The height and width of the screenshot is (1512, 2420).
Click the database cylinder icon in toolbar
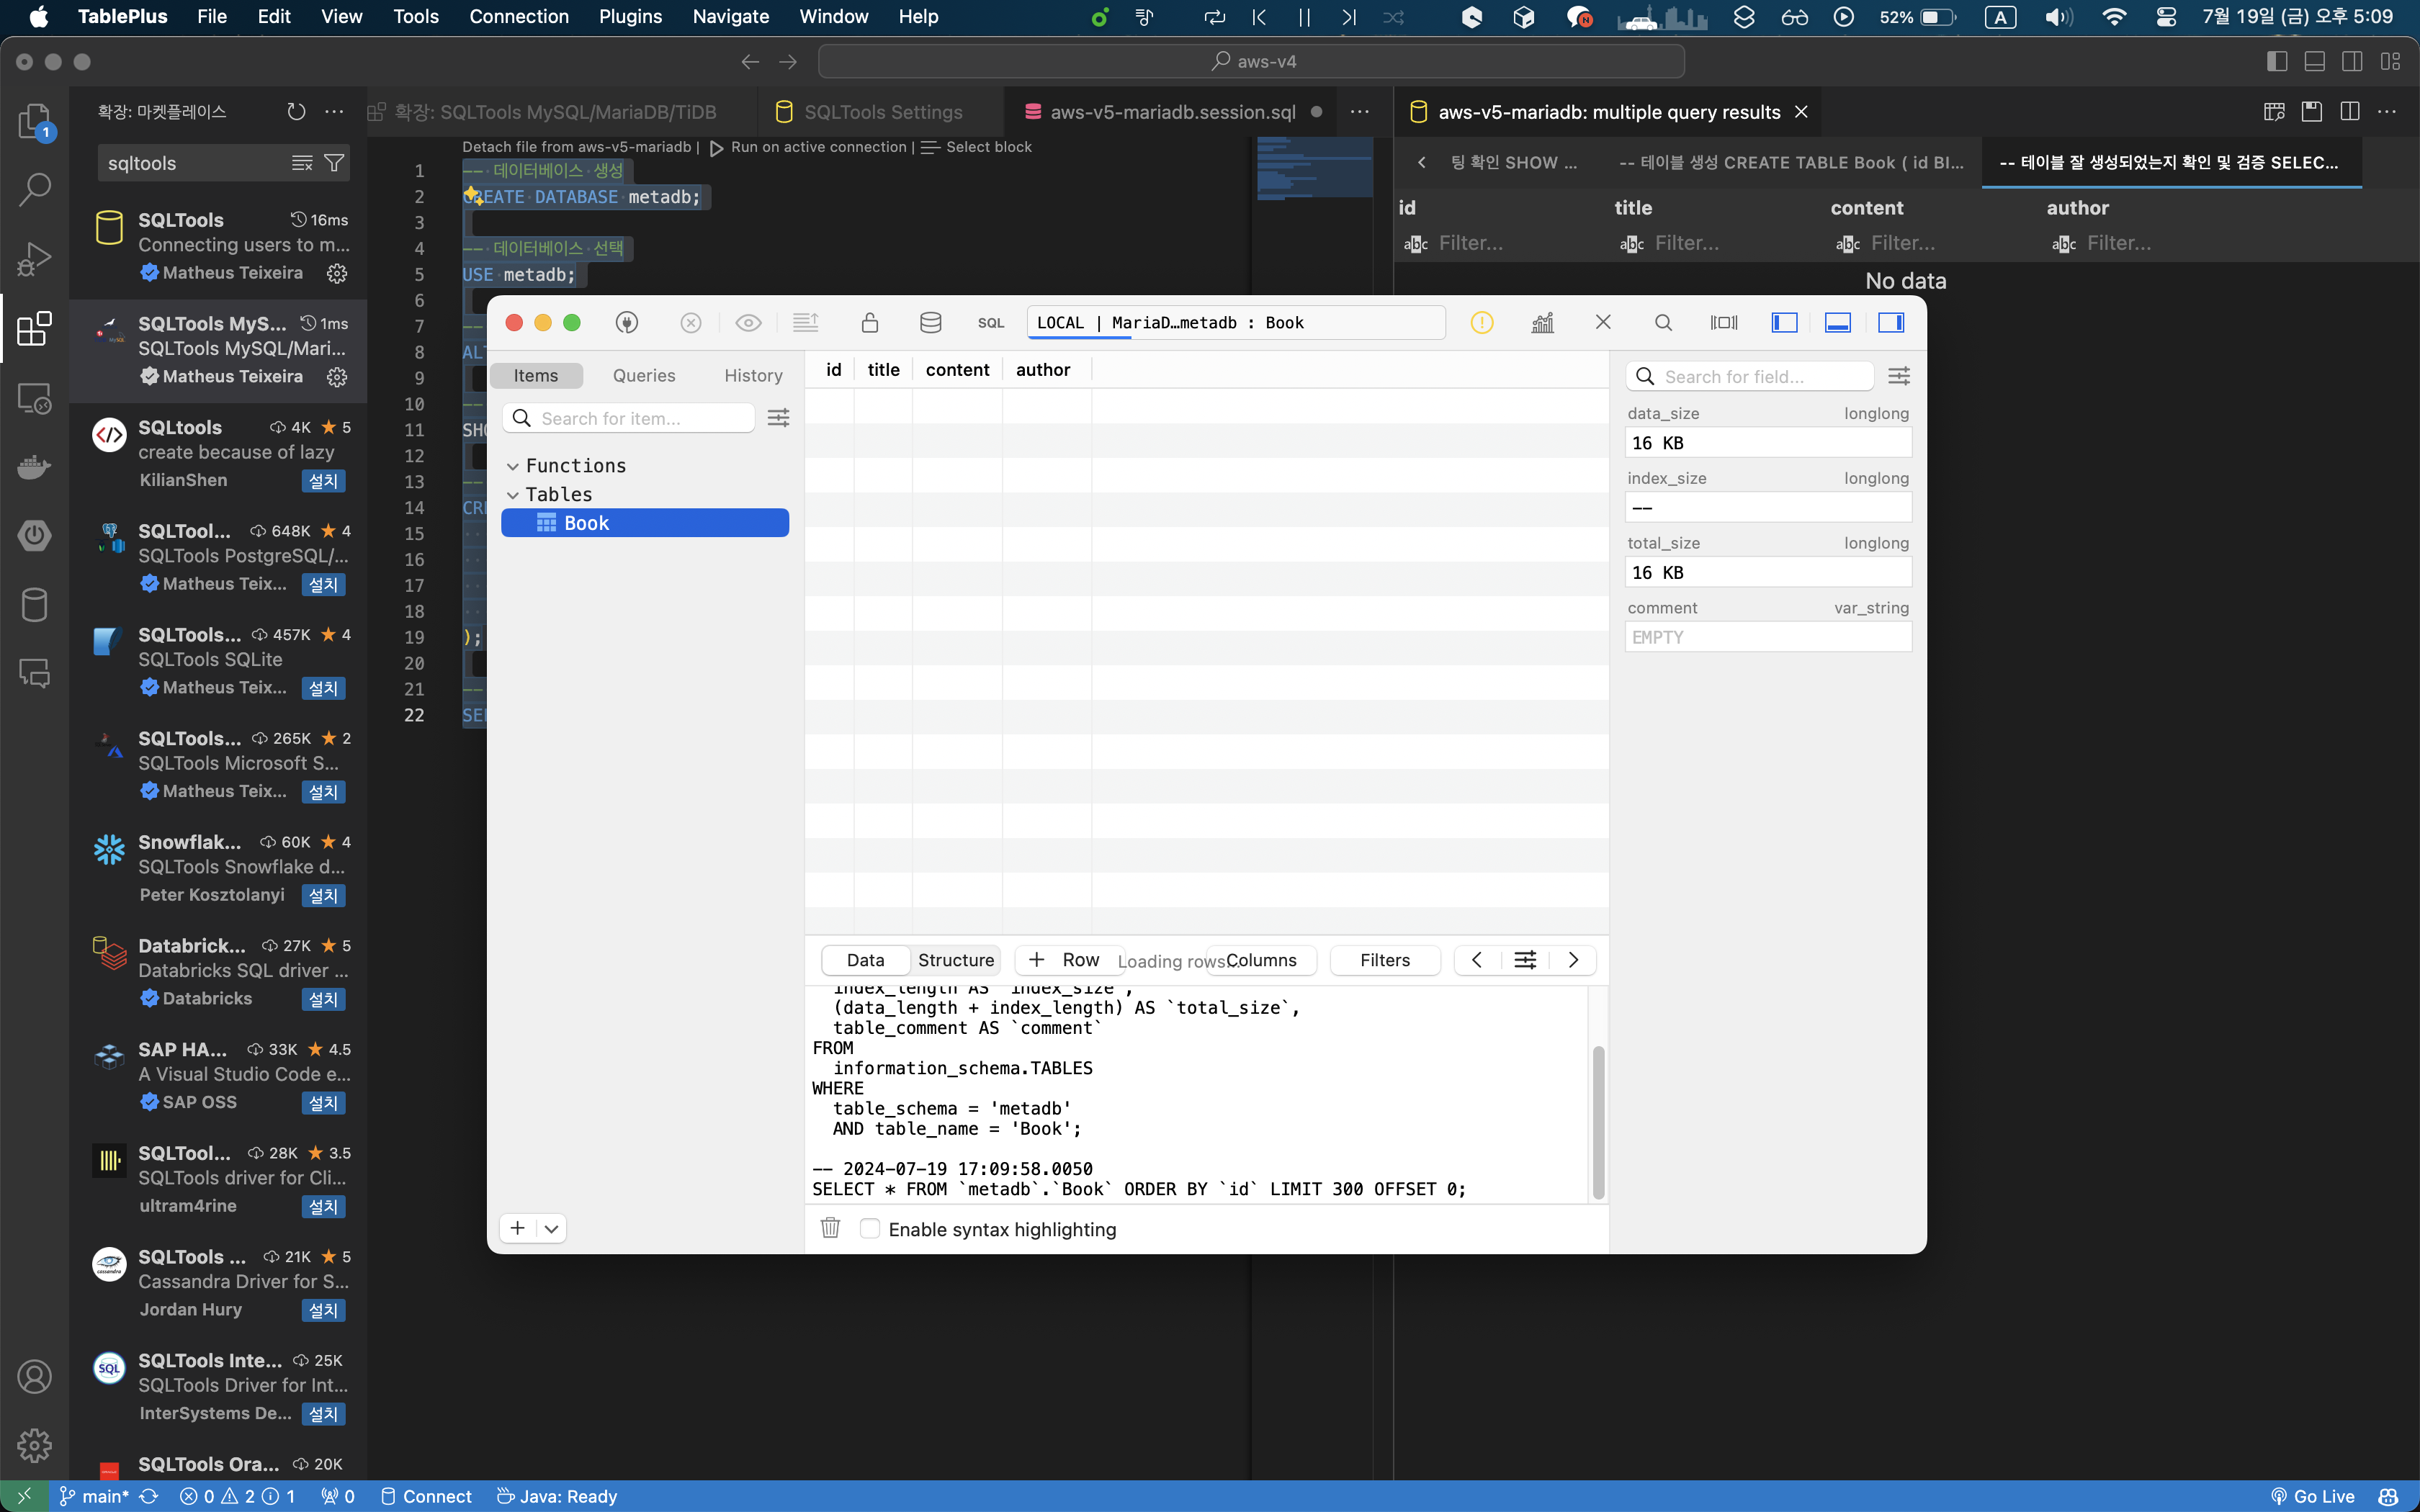tap(930, 322)
